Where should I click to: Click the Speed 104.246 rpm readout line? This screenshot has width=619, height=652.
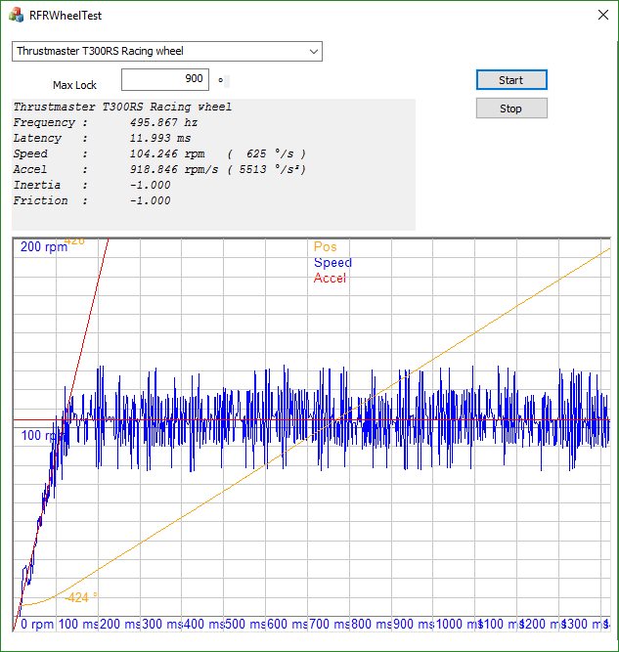[x=156, y=154]
